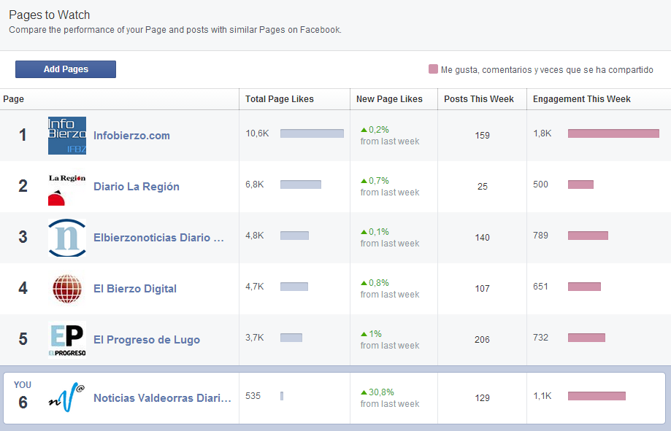
Task: Click the green arrow beside 30,8% growth
Action: 364,392
